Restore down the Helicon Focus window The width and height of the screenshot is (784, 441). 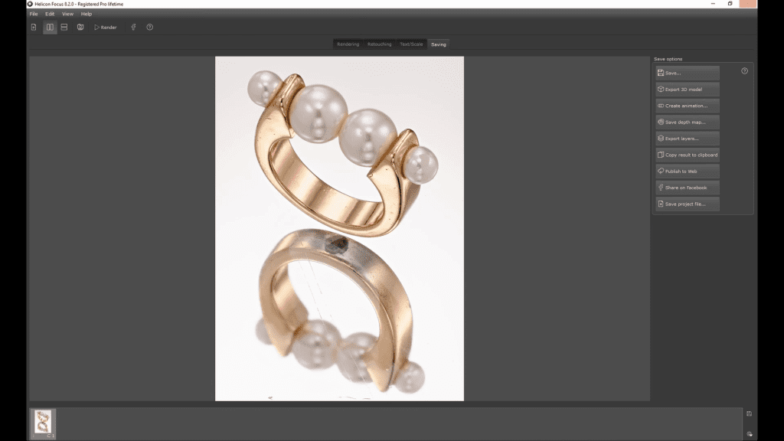point(730,4)
